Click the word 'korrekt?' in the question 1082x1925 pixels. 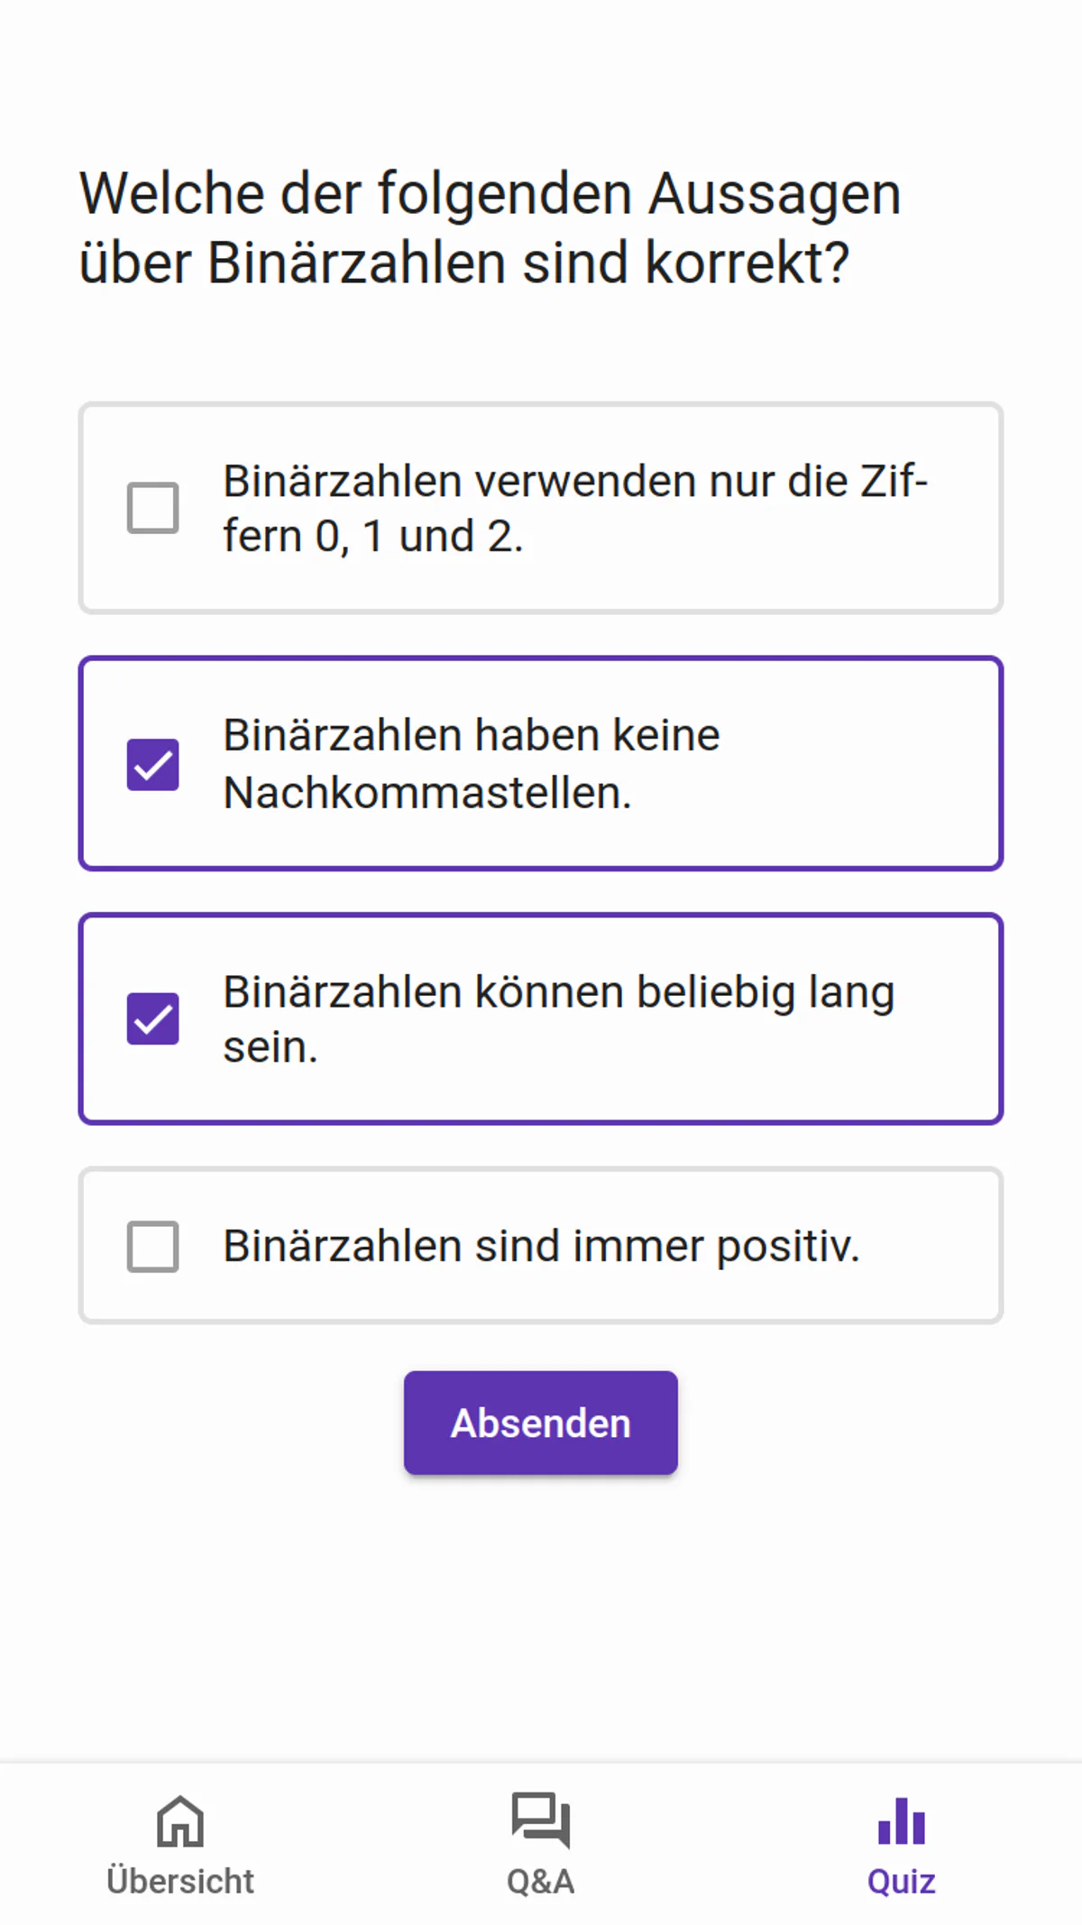(x=747, y=263)
